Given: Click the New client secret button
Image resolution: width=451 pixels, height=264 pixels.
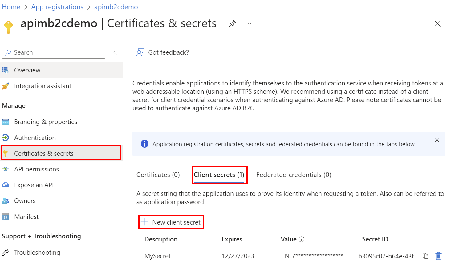Looking at the screenshot, I should click(171, 222).
